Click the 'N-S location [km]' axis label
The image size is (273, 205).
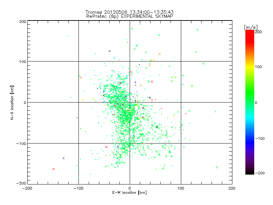point(12,102)
